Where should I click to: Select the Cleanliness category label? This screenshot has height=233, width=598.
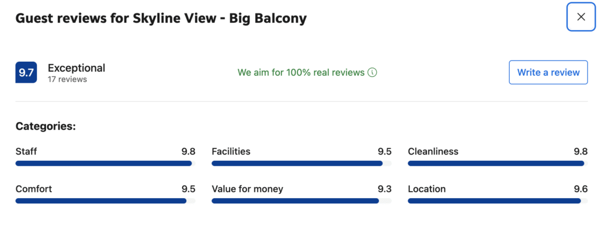pyautogui.click(x=433, y=151)
